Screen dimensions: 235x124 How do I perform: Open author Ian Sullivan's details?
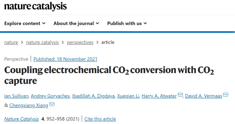(x=16, y=96)
